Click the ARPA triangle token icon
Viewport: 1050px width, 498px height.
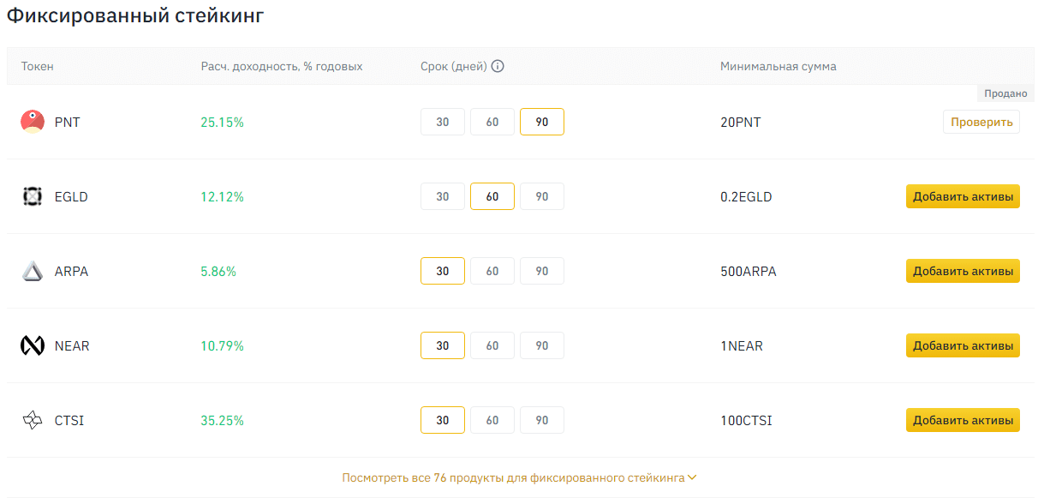[32, 271]
